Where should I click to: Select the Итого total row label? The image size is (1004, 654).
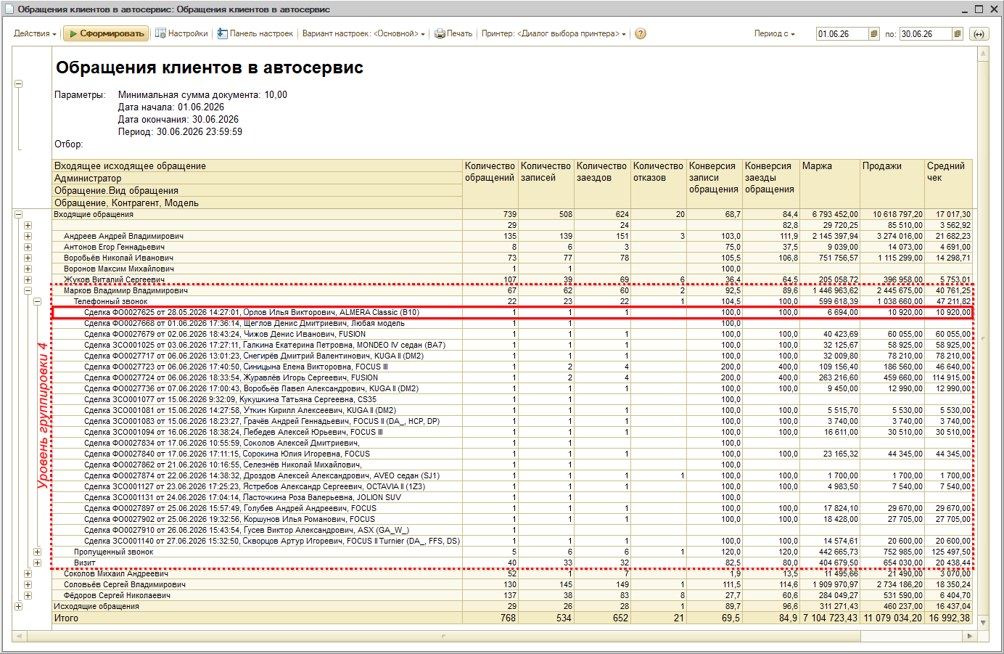tap(66, 618)
